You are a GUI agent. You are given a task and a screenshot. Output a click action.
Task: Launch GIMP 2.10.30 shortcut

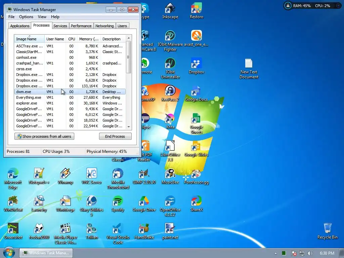coord(144,176)
